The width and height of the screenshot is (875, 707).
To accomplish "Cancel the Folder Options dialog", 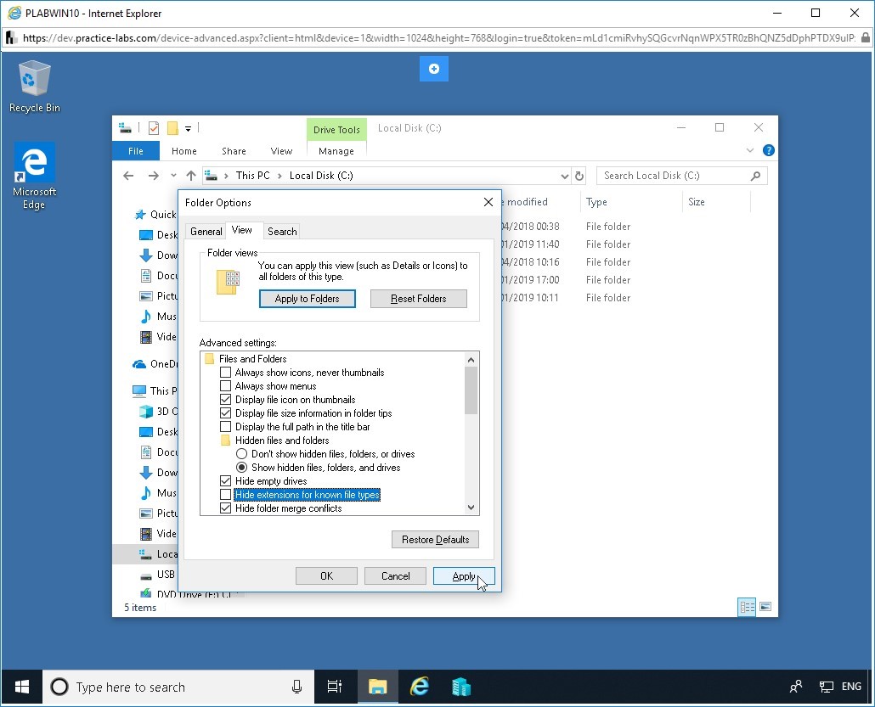I will [x=395, y=576].
